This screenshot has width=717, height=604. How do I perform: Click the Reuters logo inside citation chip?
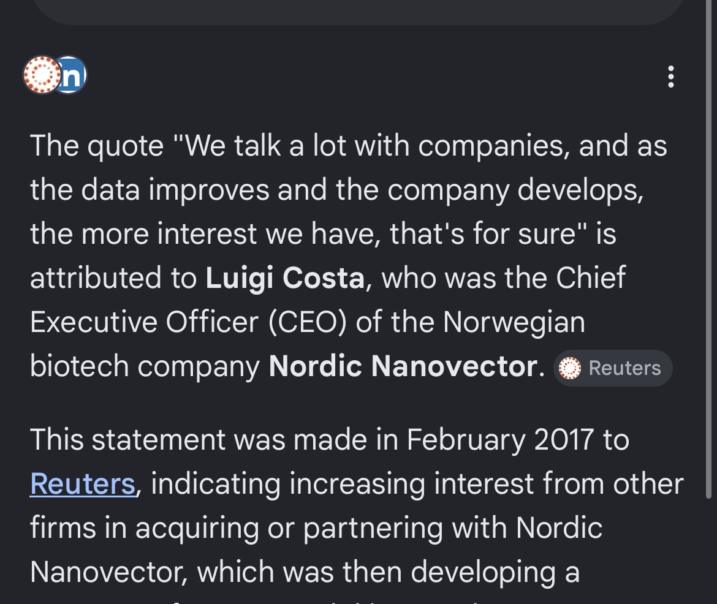pyautogui.click(x=571, y=368)
